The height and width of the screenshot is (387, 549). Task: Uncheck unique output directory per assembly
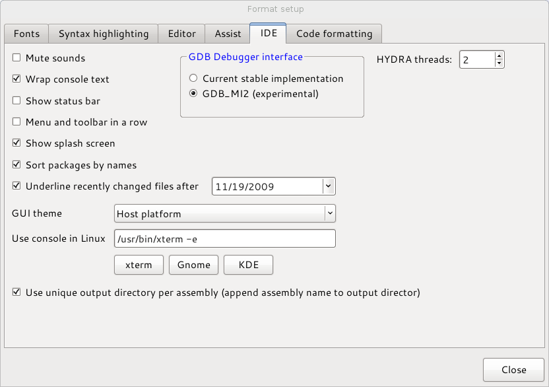(17, 292)
